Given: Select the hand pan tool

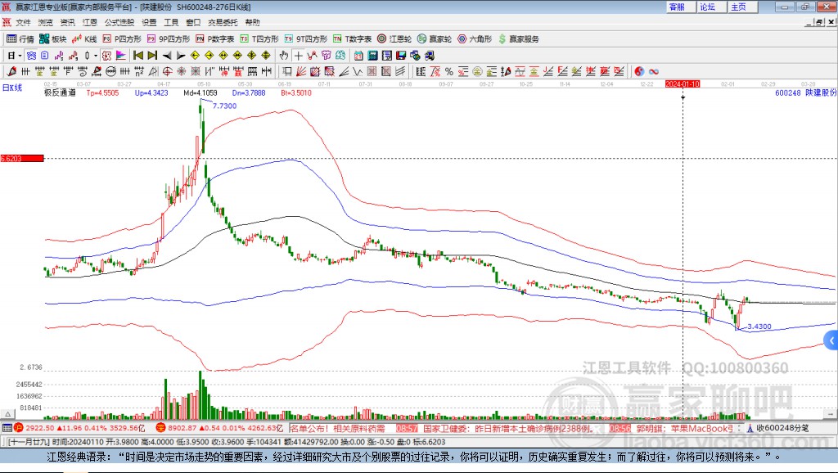Looking at the screenshot, I should click(284, 56).
